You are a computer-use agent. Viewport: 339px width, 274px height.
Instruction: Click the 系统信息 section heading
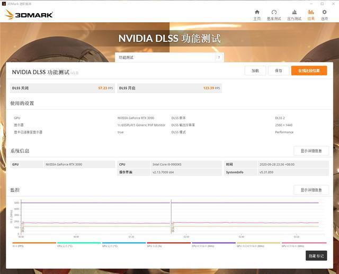pos(20,151)
